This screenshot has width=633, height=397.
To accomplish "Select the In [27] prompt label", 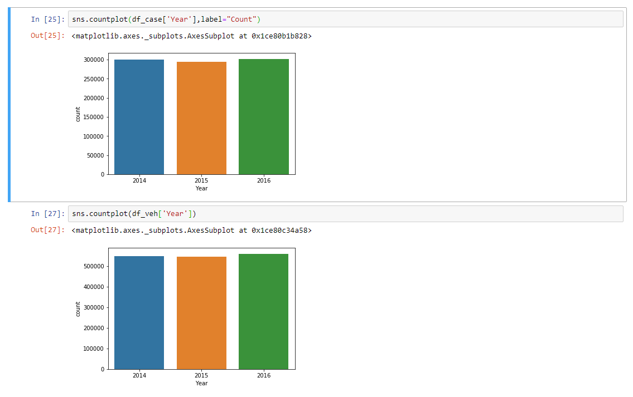I will [x=47, y=214].
